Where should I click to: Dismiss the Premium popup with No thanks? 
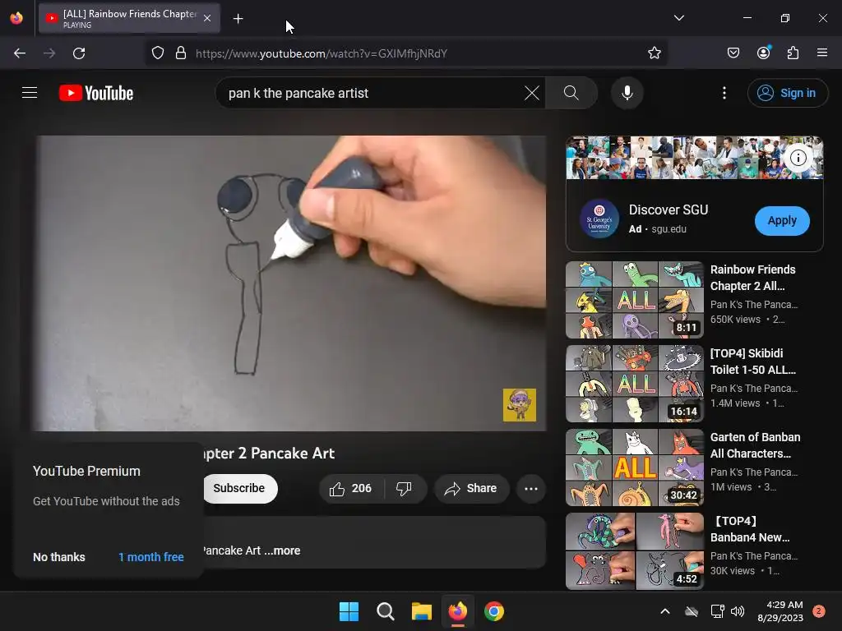pyautogui.click(x=59, y=557)
